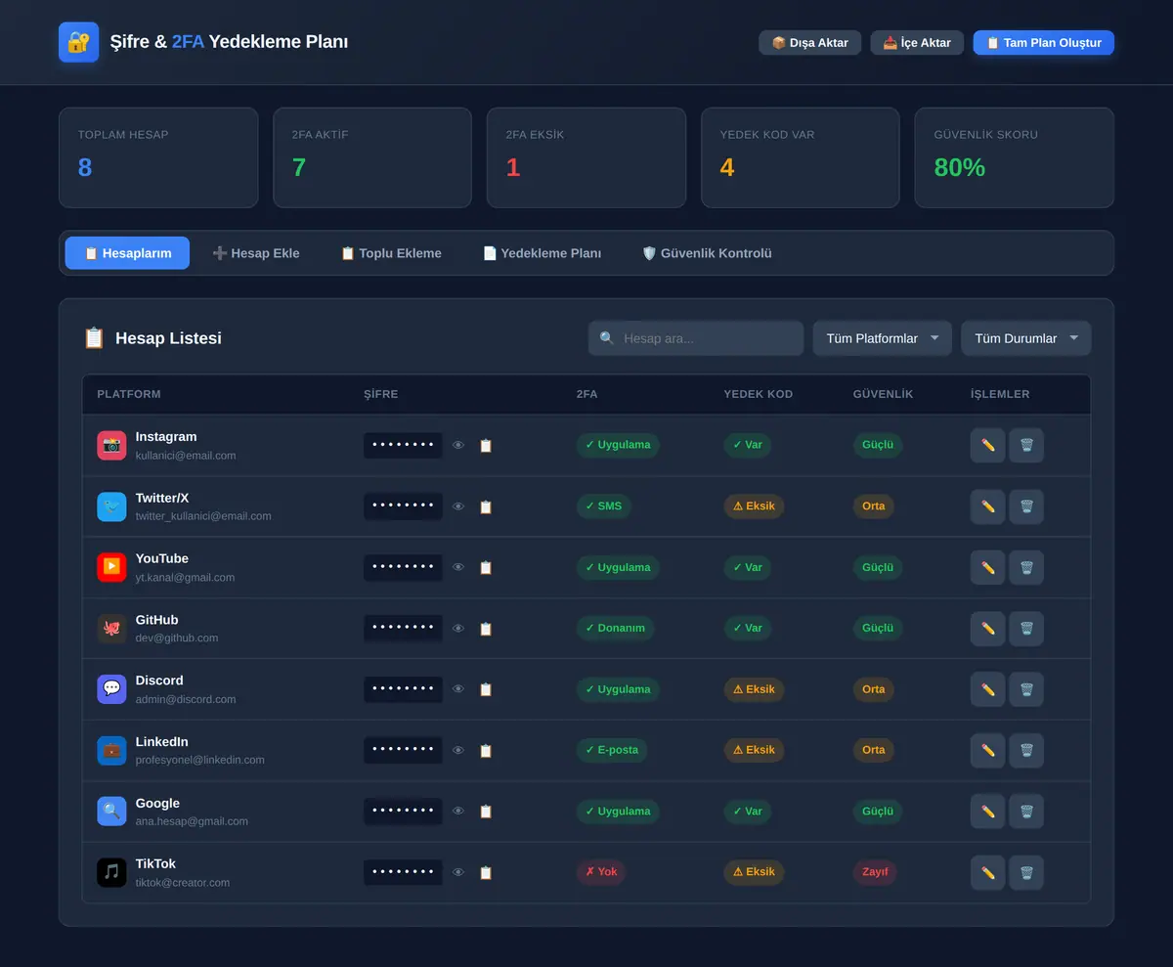Delete the Twitter/X account using trash icon

coord(1026,506)
